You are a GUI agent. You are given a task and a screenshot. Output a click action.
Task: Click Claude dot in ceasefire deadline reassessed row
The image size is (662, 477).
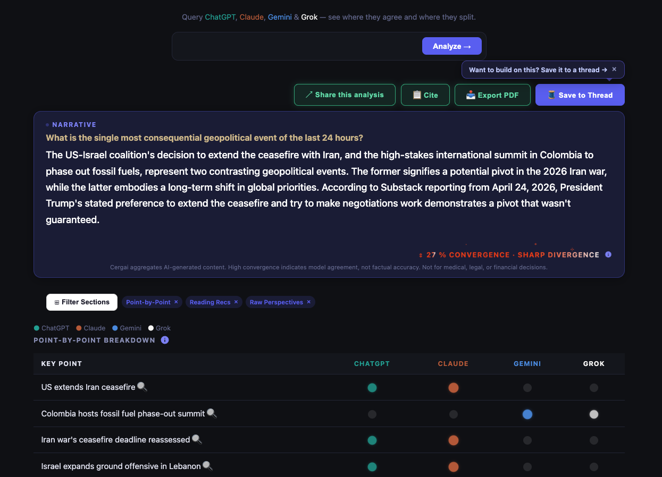(x=454, y=440)
